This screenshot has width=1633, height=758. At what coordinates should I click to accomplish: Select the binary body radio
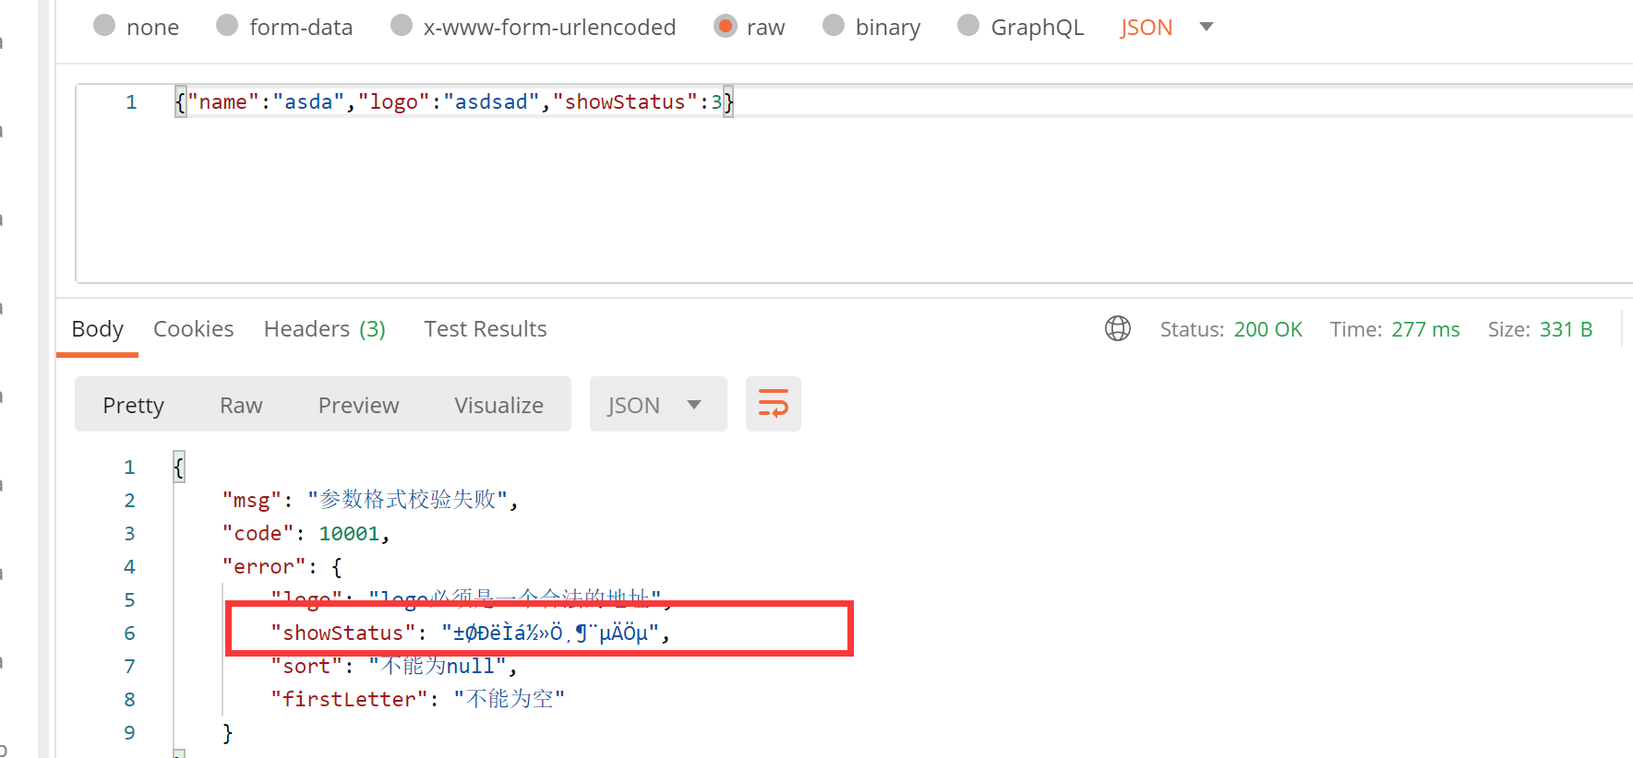[x=834, y=26]
